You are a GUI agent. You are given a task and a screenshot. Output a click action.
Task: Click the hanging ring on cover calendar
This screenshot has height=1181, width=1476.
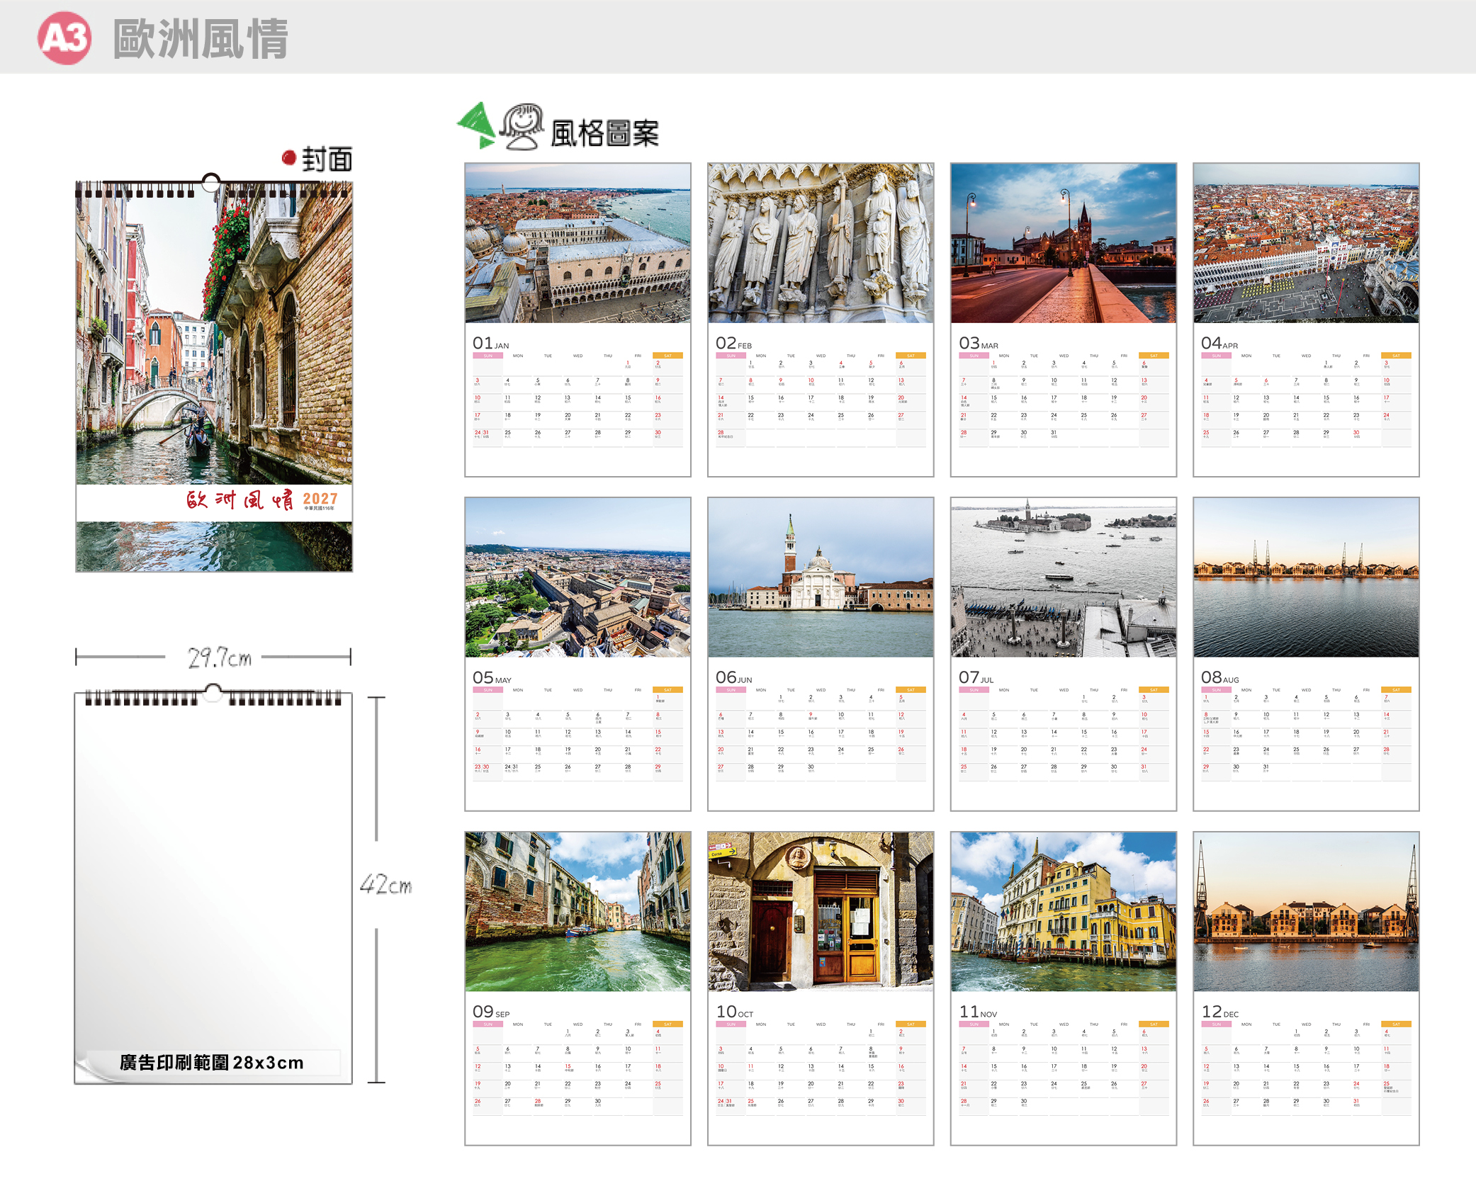click(x=211, y=182)
